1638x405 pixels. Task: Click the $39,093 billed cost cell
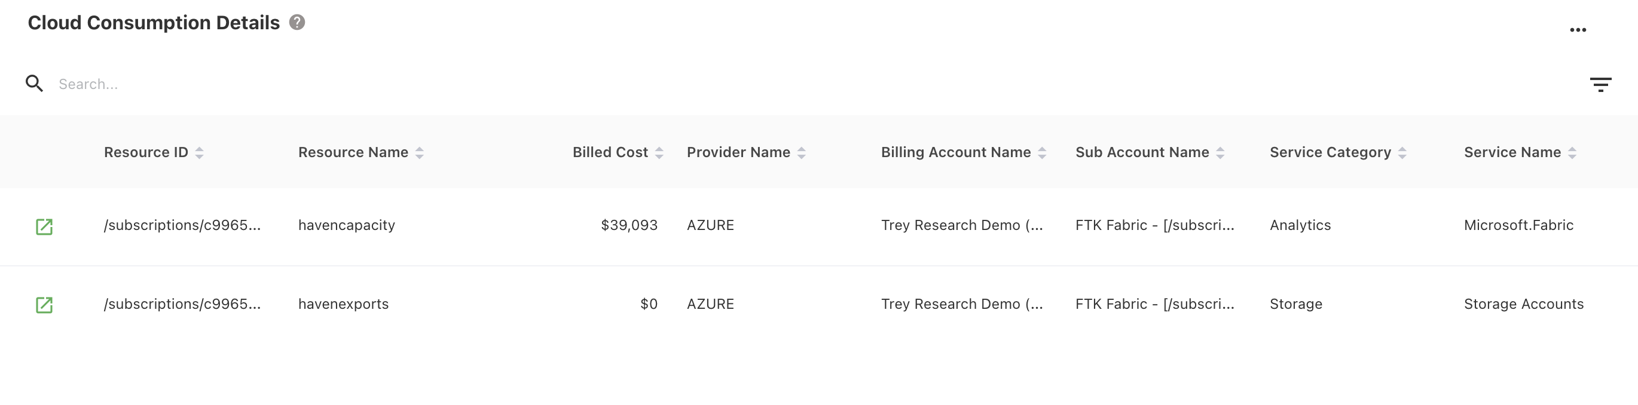629,225
